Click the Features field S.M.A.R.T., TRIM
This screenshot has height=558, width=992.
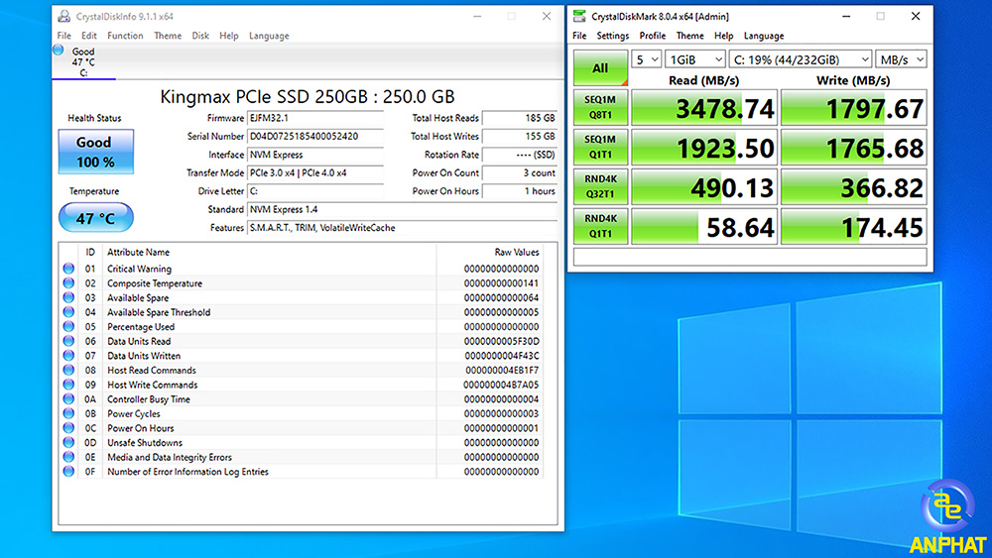pos(403,228)
